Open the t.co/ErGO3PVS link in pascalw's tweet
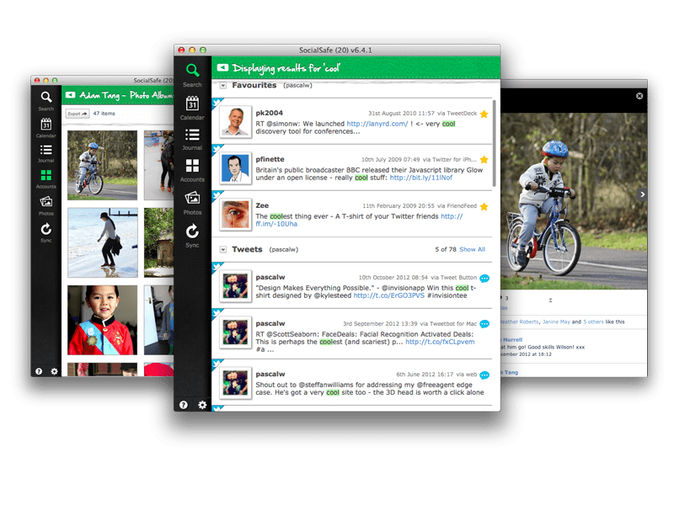 (x=388, y=295)
